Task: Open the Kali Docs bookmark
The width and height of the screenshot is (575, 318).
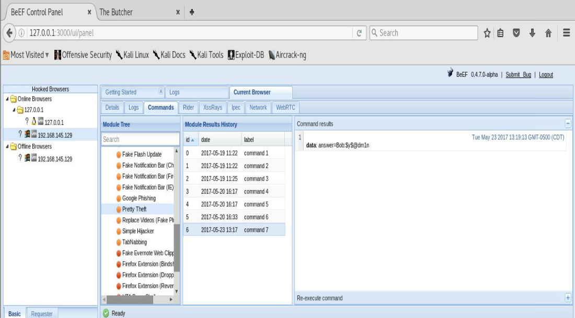Action: [169, 55]
